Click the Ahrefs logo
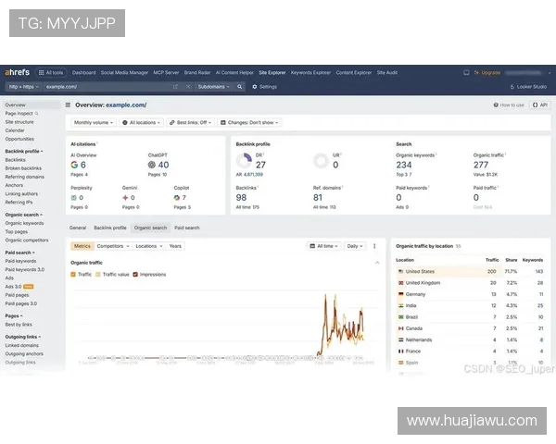This screenshot has width=556, height=444. [17, 72]
